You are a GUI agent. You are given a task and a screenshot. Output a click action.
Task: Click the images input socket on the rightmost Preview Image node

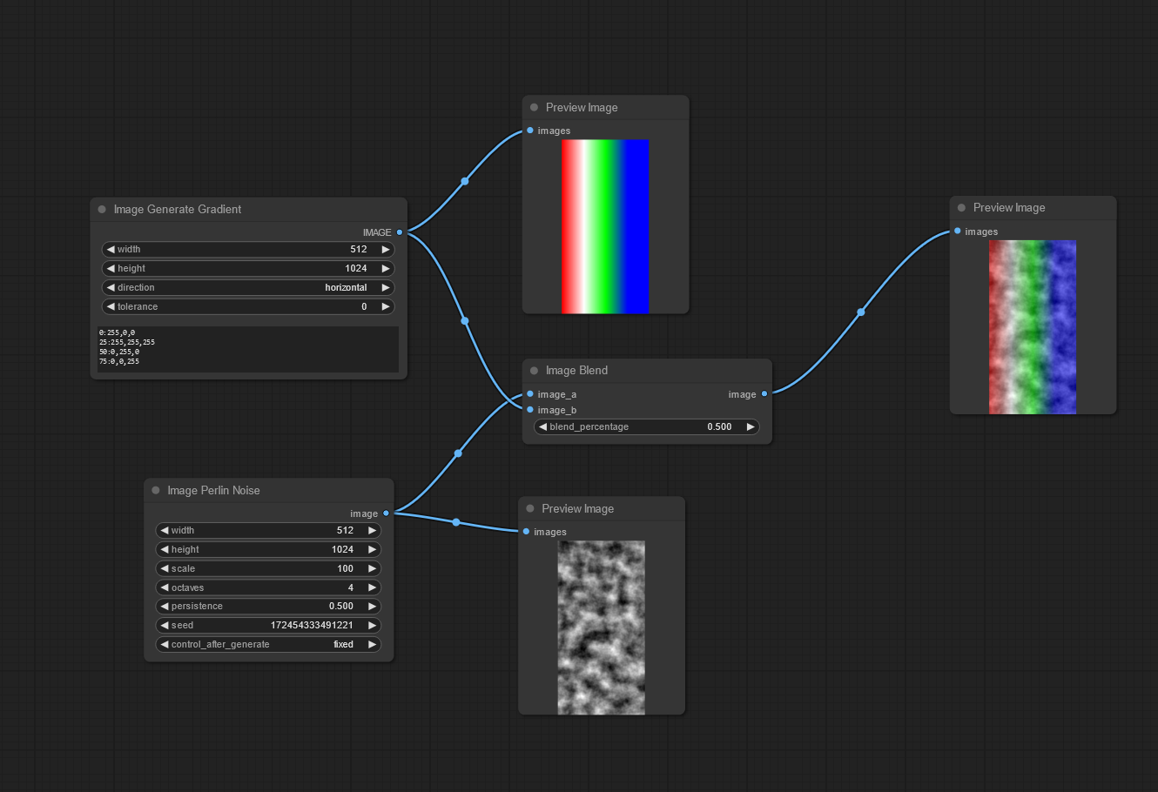(956, 232)
